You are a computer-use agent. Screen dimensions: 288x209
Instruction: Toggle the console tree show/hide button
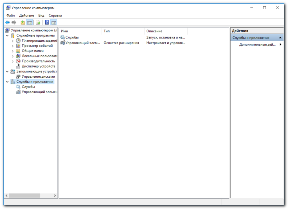click(x=29, y=23)
